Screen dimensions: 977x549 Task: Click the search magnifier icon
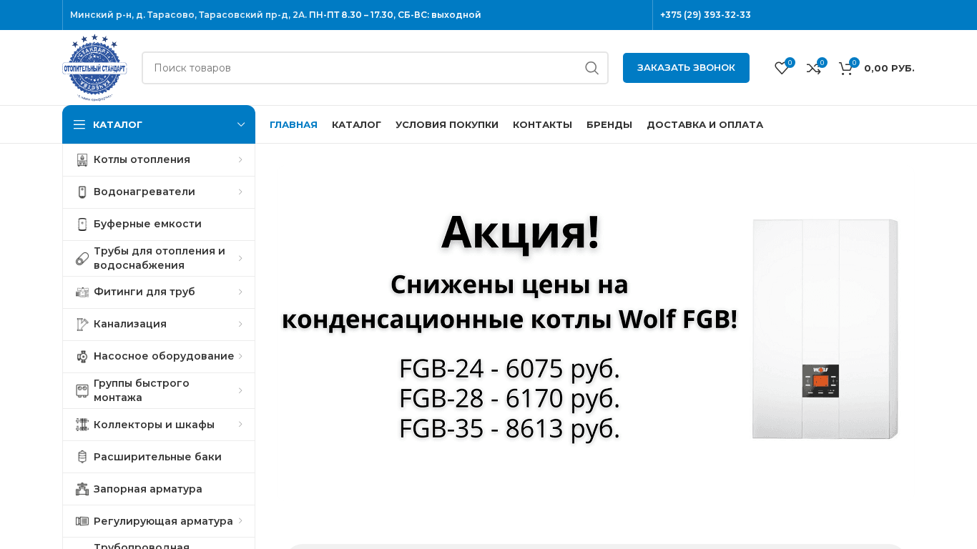(x=591, y=68)
